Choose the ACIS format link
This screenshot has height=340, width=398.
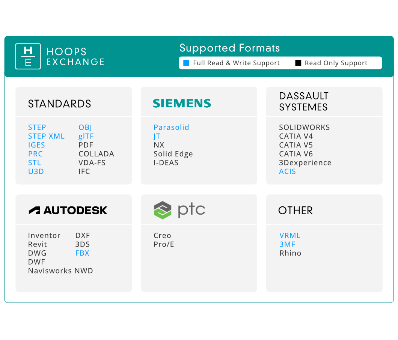pos(287,172)
